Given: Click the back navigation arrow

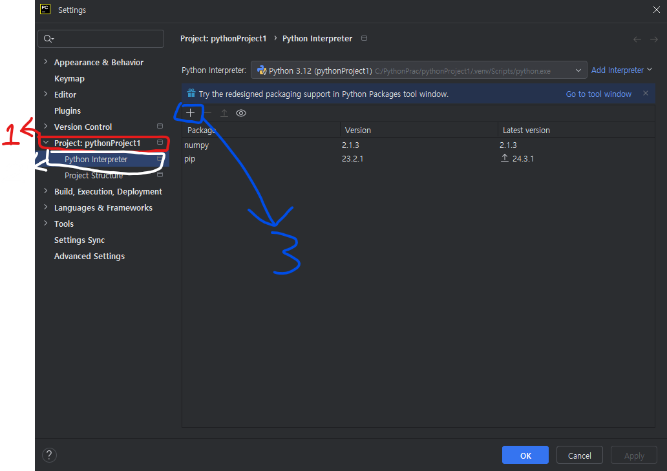Looking at the screenshot, I should point(637,39).
